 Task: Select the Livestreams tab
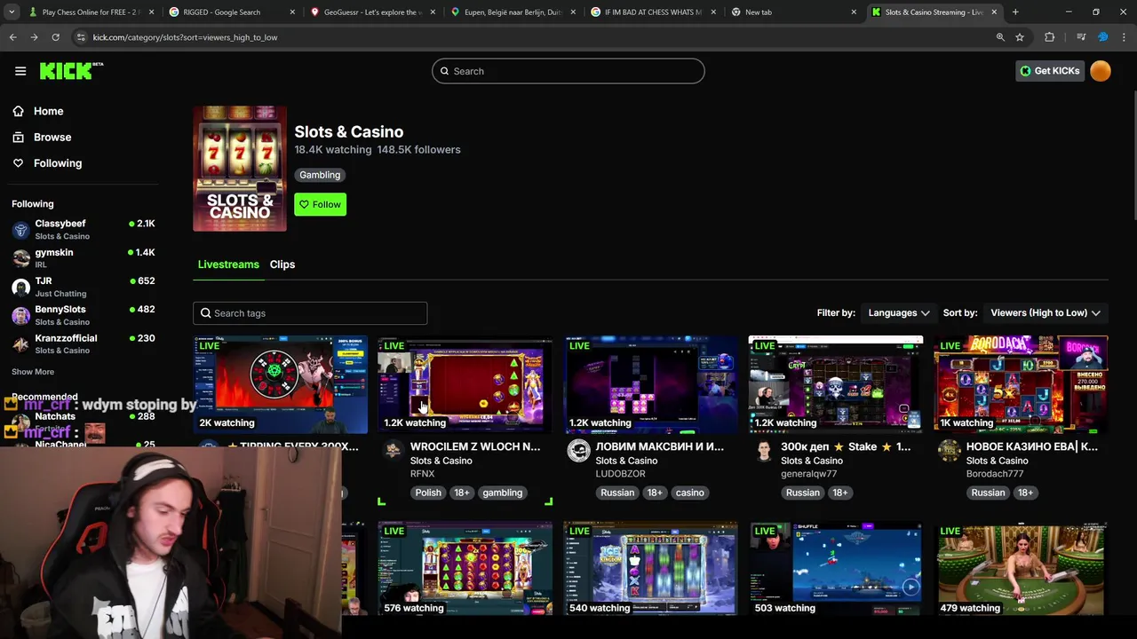click(228, 264)
